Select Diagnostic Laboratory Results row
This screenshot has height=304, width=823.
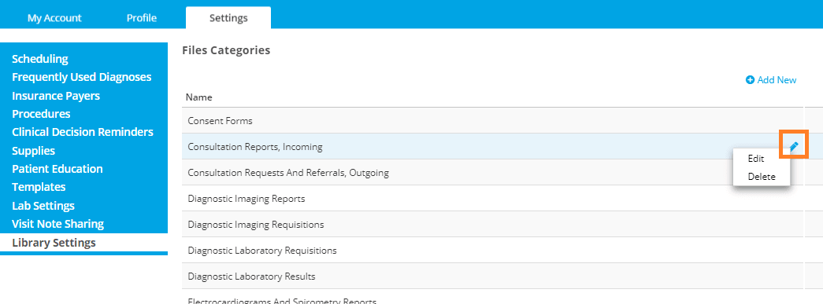[x=493, y=277]
